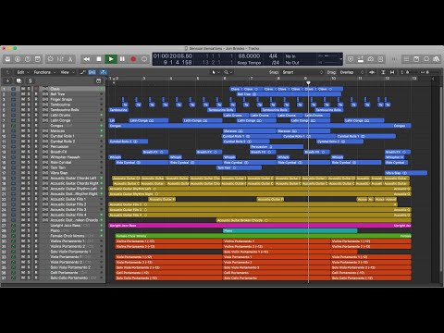Click the Waveform Zoom icon

pyautogui.click(x=372, y=72)
